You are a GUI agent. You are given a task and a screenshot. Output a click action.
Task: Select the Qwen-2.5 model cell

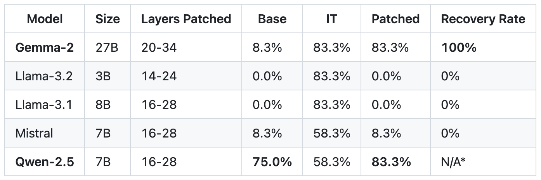pyautogui.click(x=45, y=162)
